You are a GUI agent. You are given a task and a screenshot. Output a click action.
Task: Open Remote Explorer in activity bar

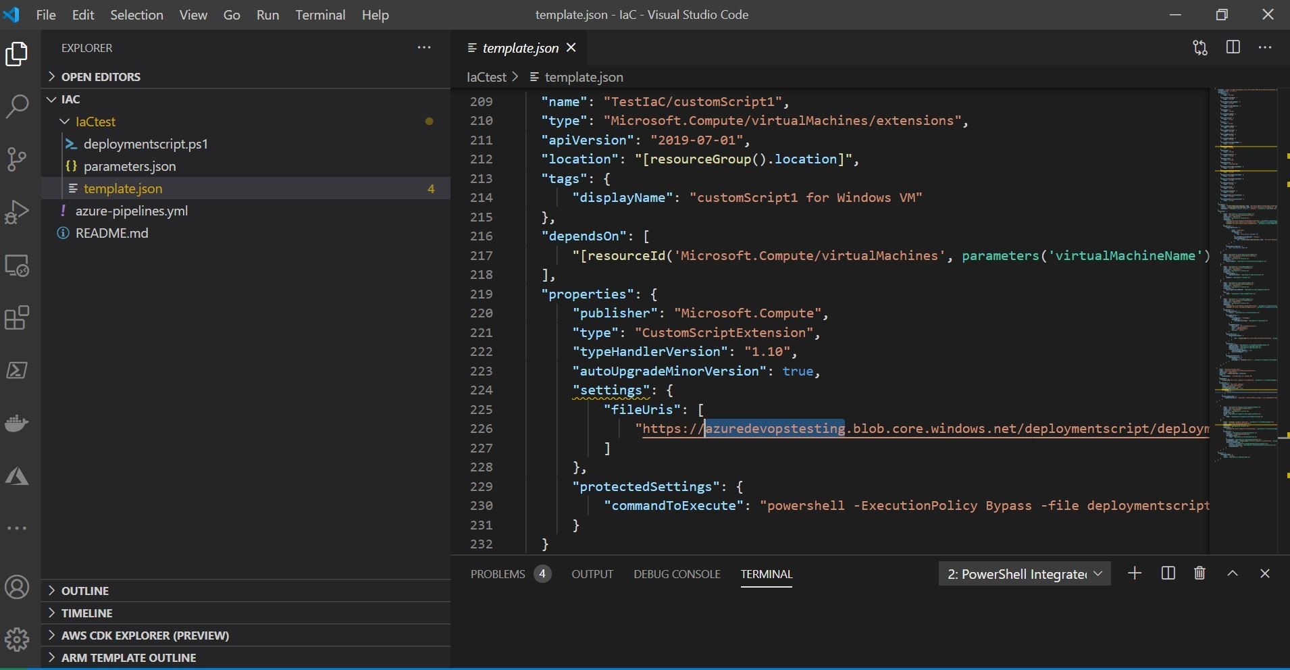pos(17,265)
